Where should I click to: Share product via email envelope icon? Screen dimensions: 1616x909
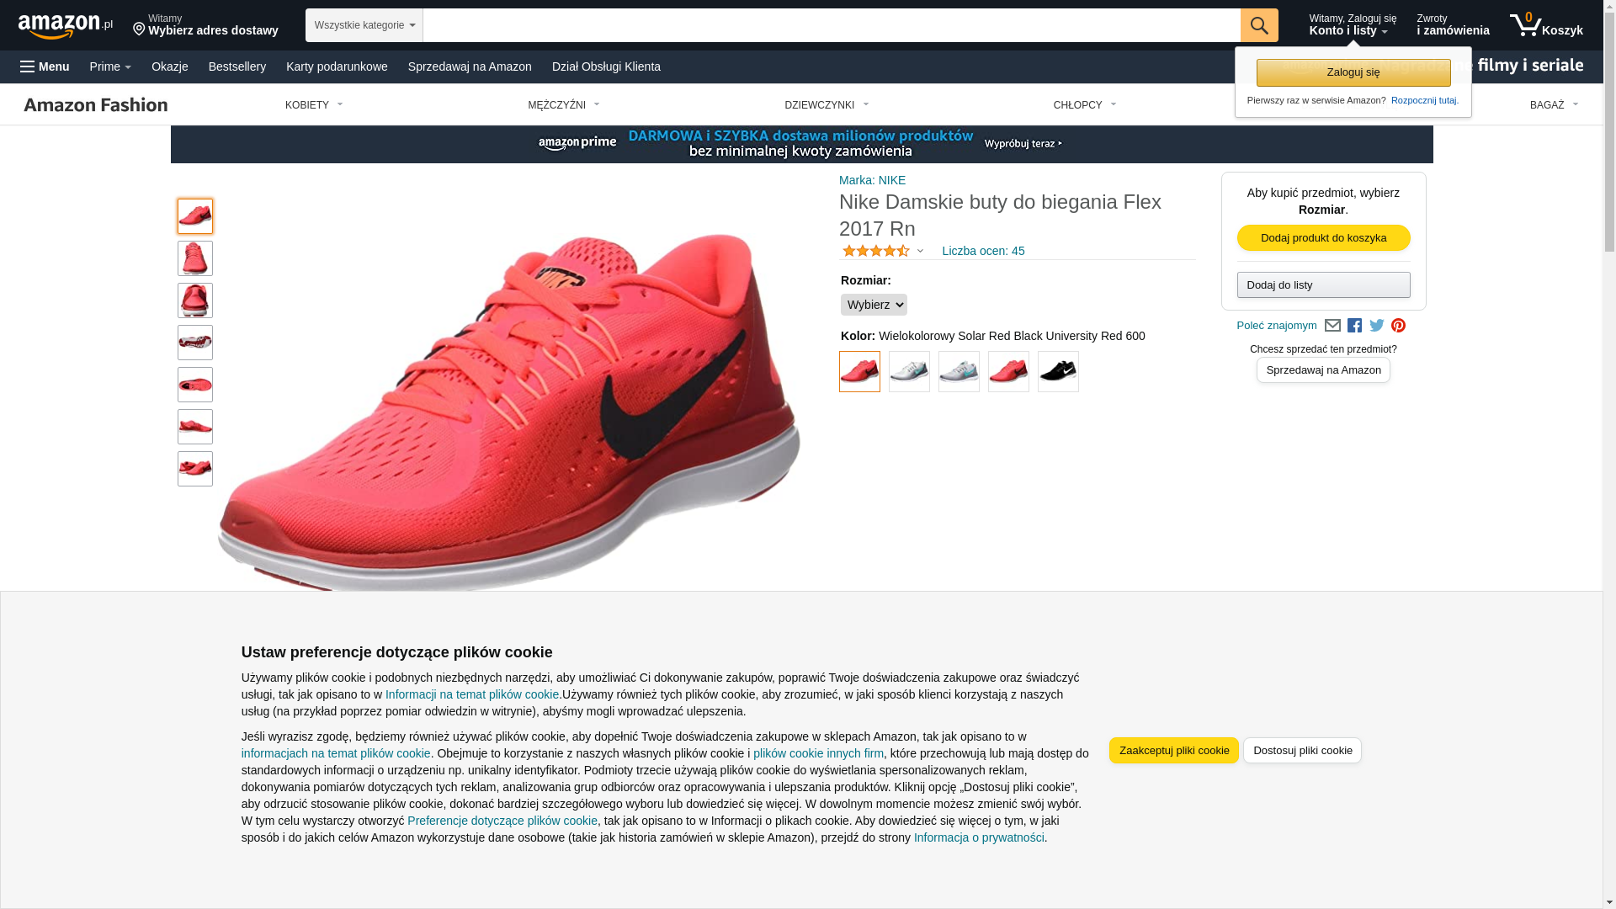click(1332, 326)
